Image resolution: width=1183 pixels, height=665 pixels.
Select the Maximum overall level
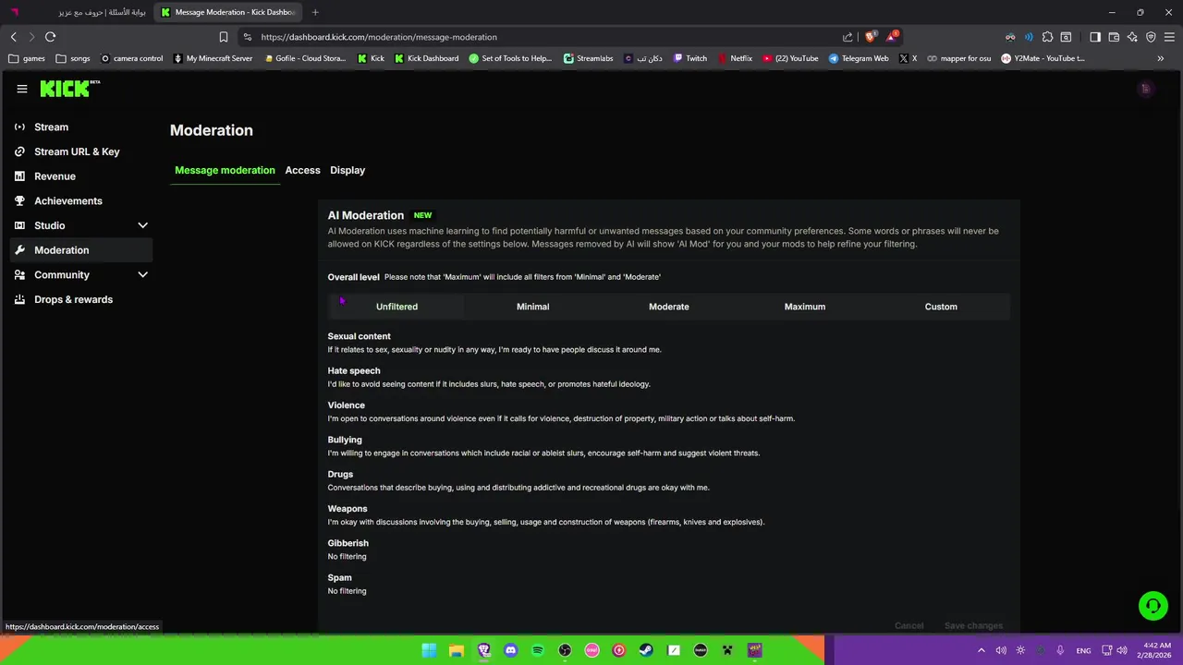click(x=805, y=307)
